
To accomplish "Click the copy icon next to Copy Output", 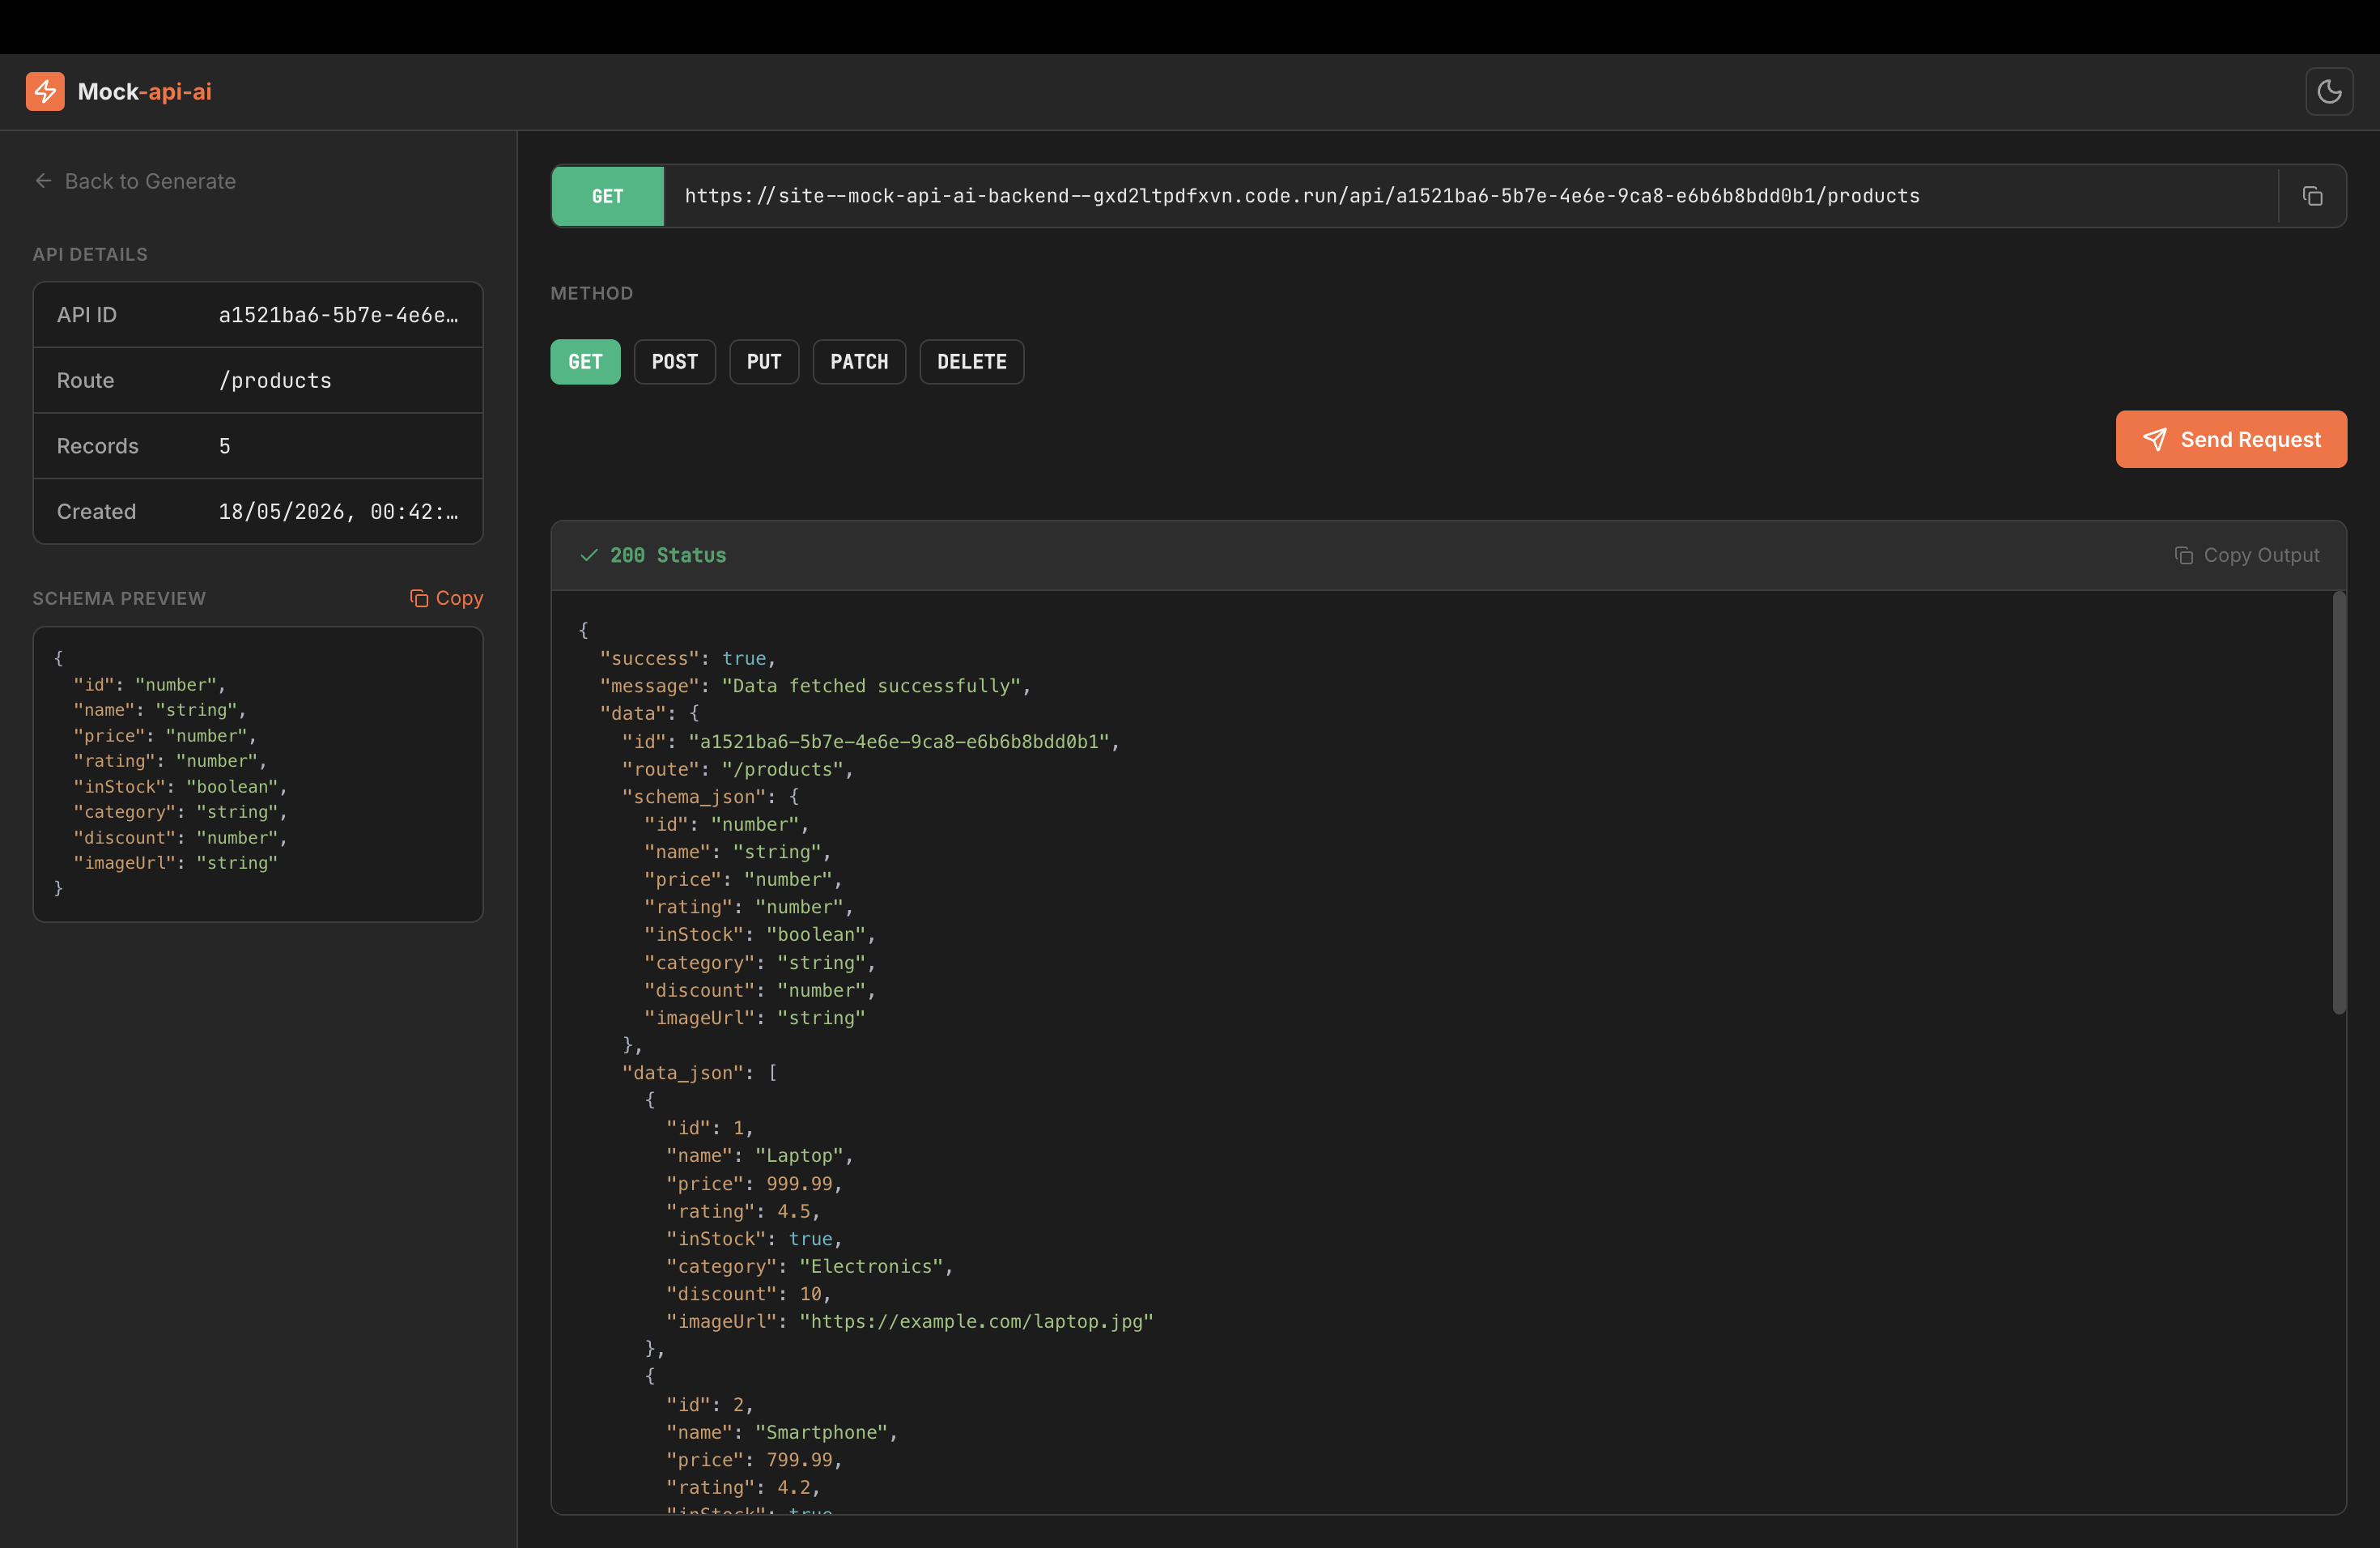I will pyautogui.click(x=2184, y=555).
